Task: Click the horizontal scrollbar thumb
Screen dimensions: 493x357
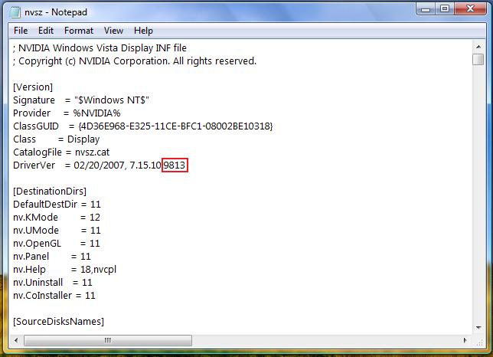Action: pyautogui.click(x=108, y=340)
